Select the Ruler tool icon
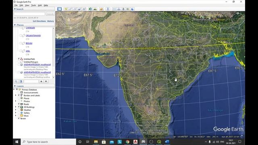Screen dimensions: 258x145 click(108, 9)
